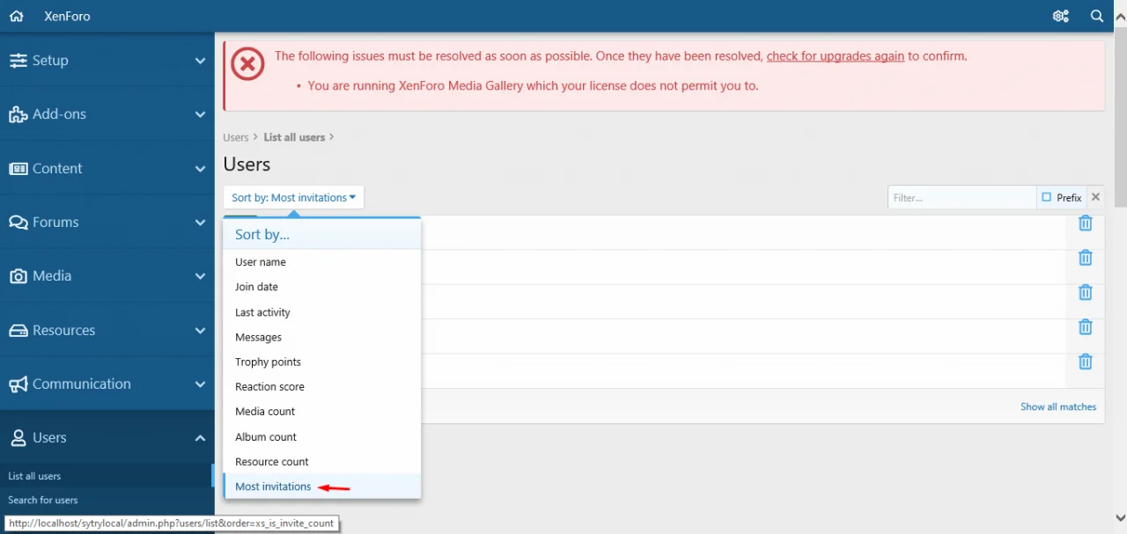
Task: Enable the Prefix checkbox
Action: pos(1047,197)
